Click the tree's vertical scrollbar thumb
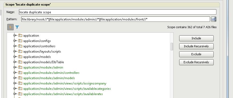The height and width of the screenshot is (98, 233). click(x=172, y=46)
